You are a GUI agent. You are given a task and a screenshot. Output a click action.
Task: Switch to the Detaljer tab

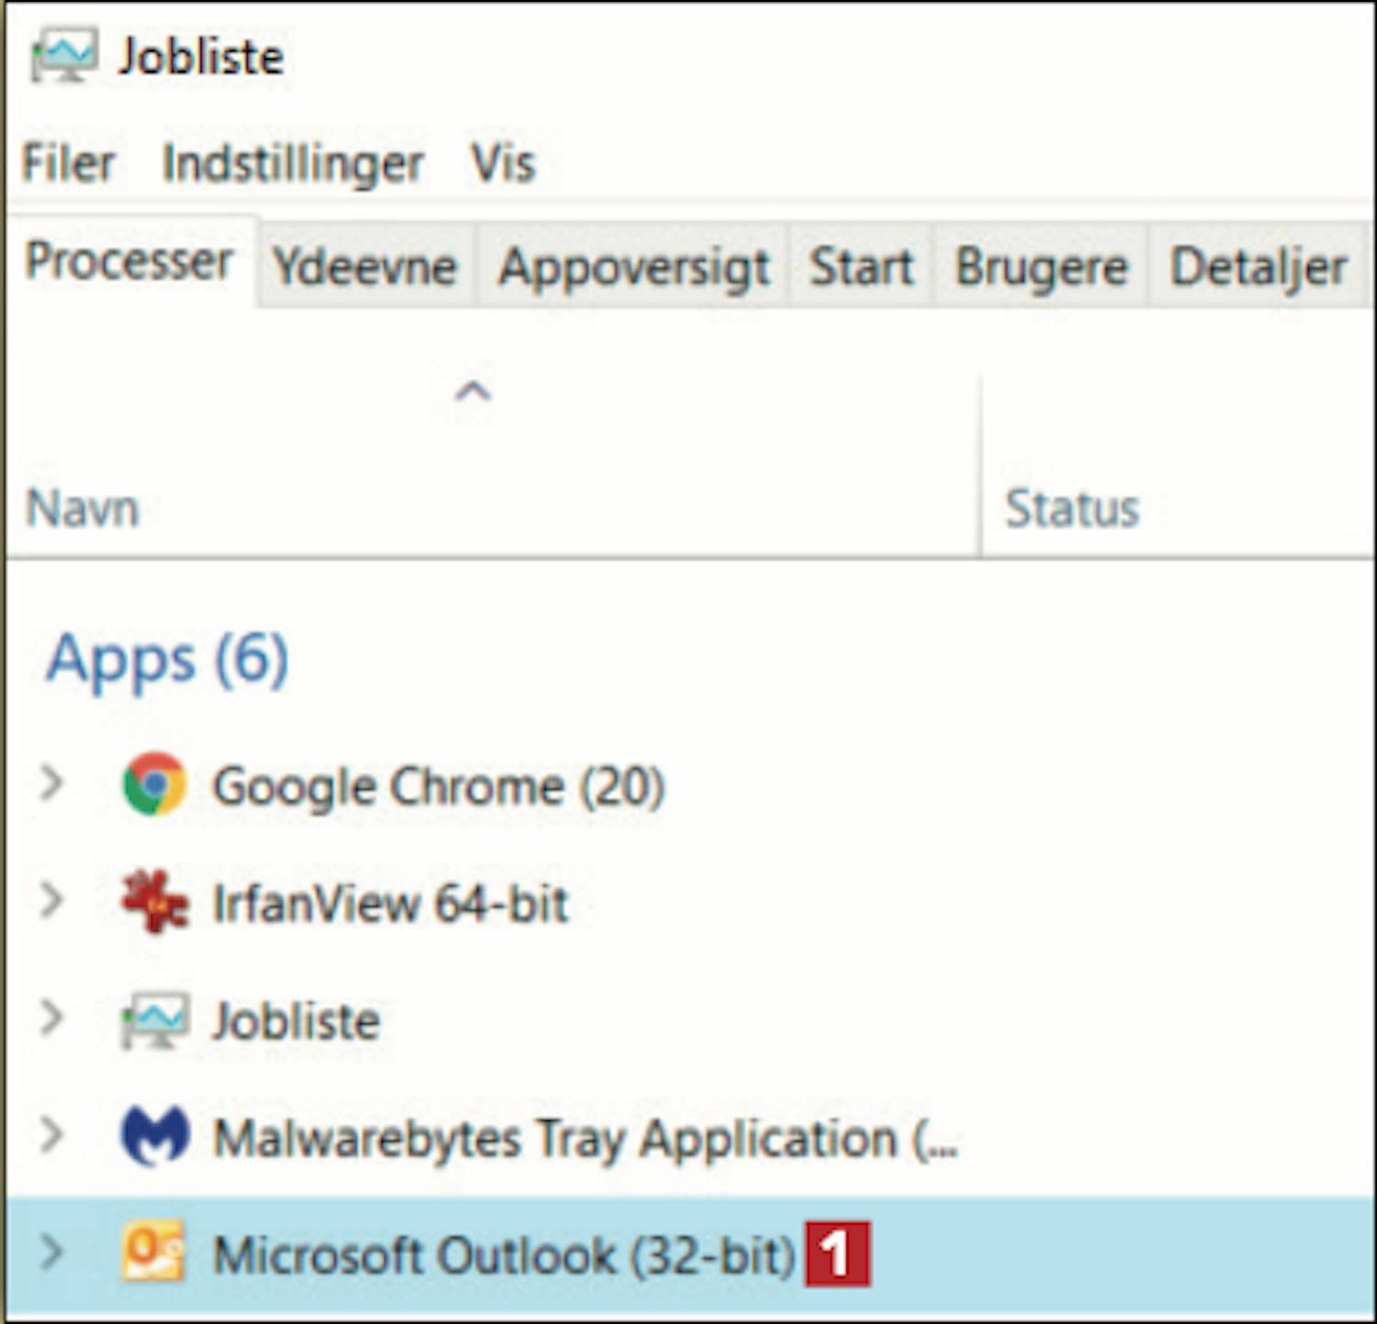pos(1259,267)
